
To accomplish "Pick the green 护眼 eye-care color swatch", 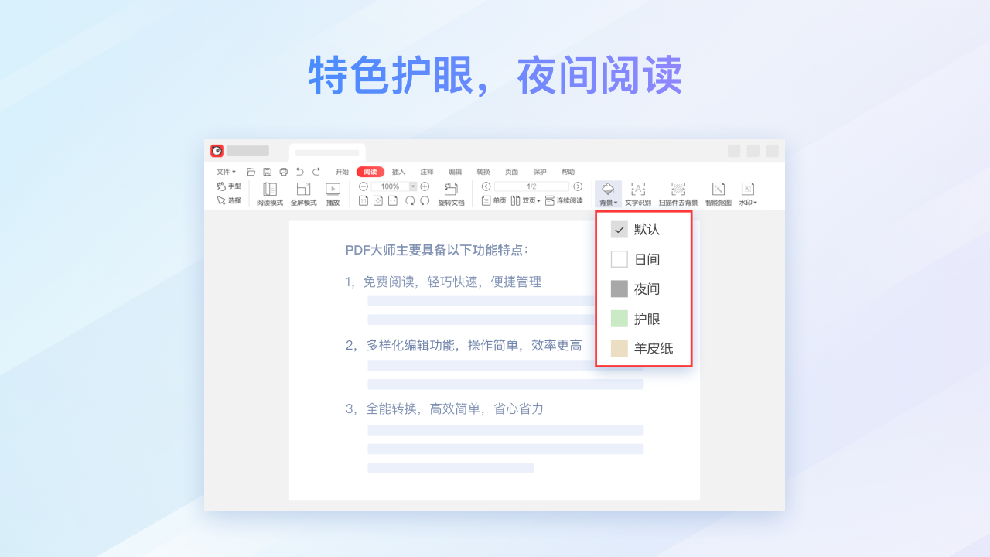I will [x=620, y=319].
